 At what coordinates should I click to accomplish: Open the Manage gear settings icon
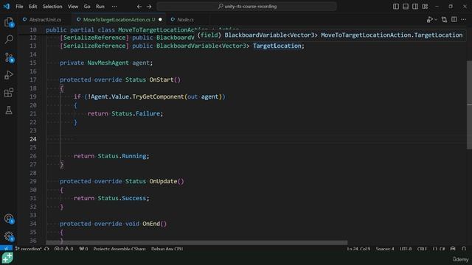click(x=9, y=236)
